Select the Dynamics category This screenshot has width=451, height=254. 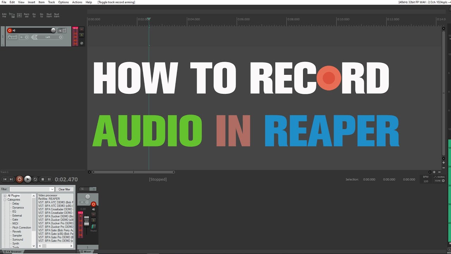pyautogui.click(x=18, y=208)
